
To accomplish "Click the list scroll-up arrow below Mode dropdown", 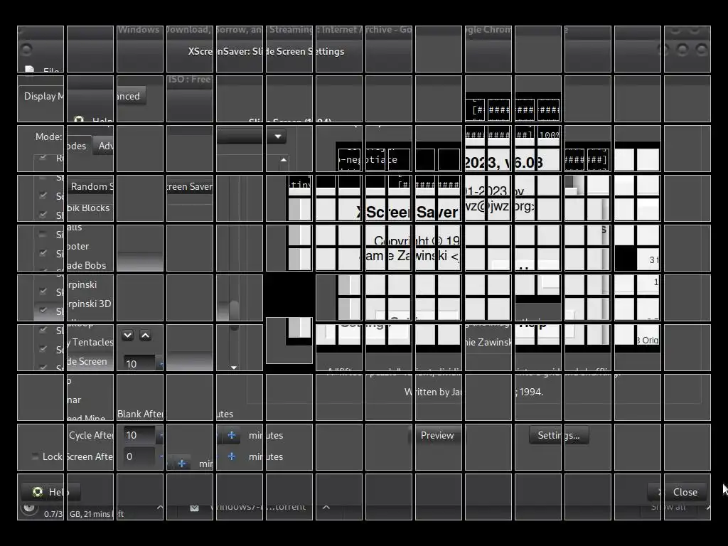I will (283, 160).
